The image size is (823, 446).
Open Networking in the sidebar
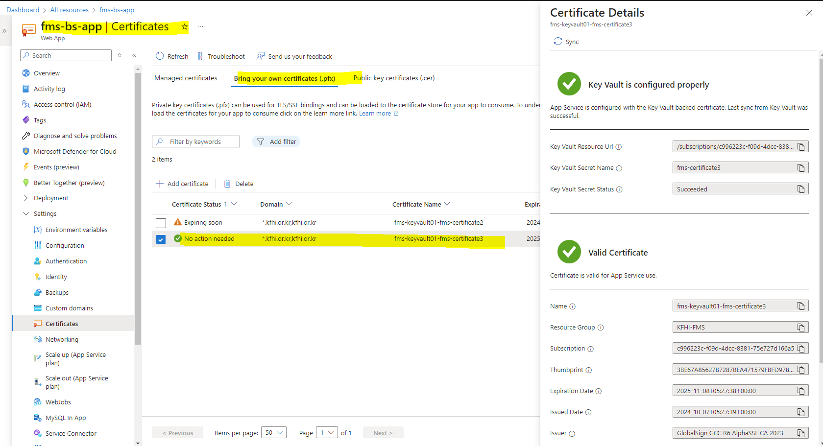62,339
